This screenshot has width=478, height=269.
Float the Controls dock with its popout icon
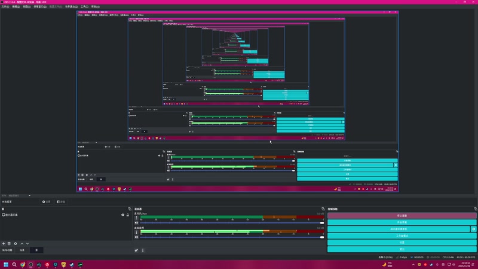pyautogui.click(x=475, y=209)
